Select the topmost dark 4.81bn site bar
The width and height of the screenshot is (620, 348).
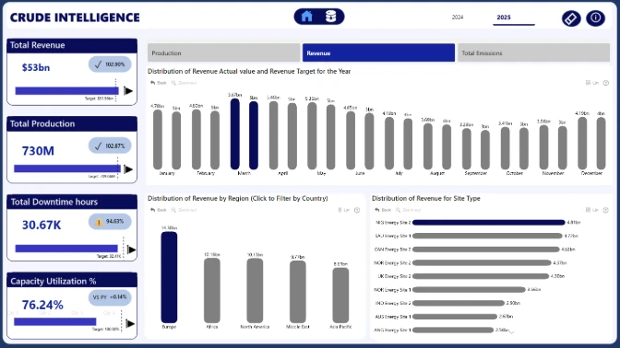click(489, 223)
